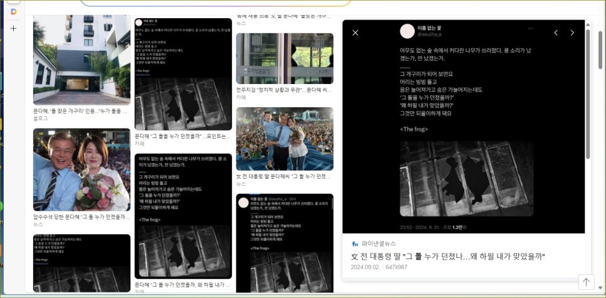Go to previous image in preview
This screenshot has height=298, width=606.
pyautogui.click(x=556, y=33)
